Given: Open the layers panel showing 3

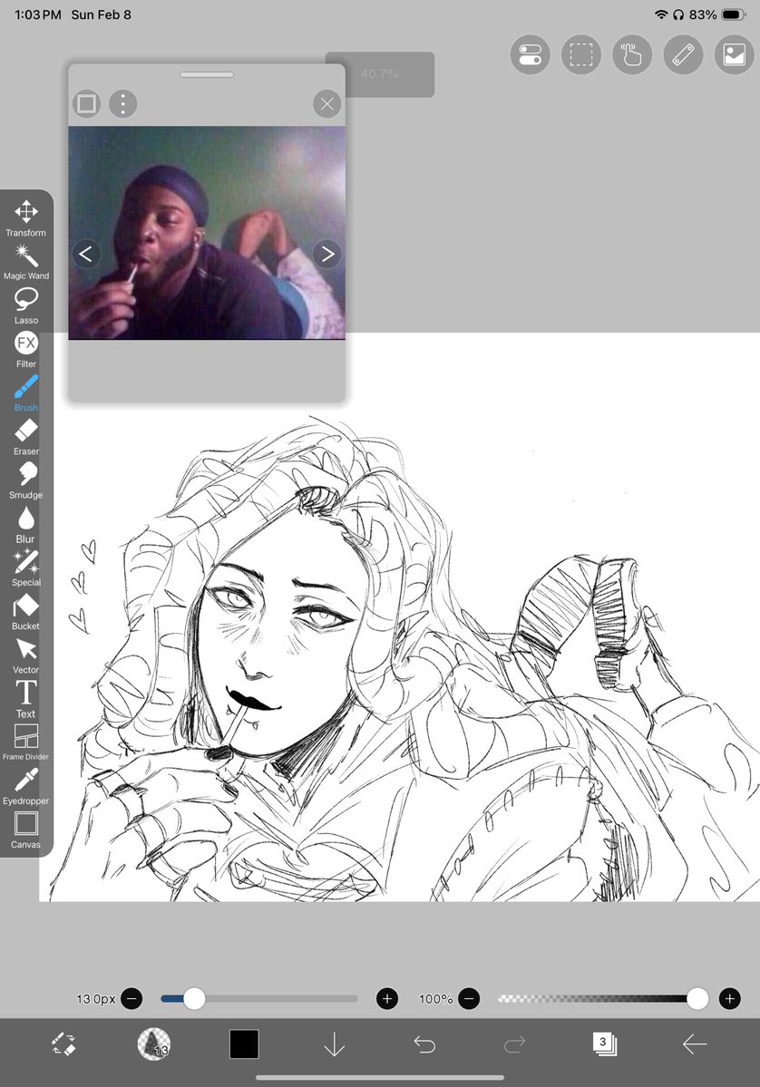Looking at the screenshot, I should 605,1044.
